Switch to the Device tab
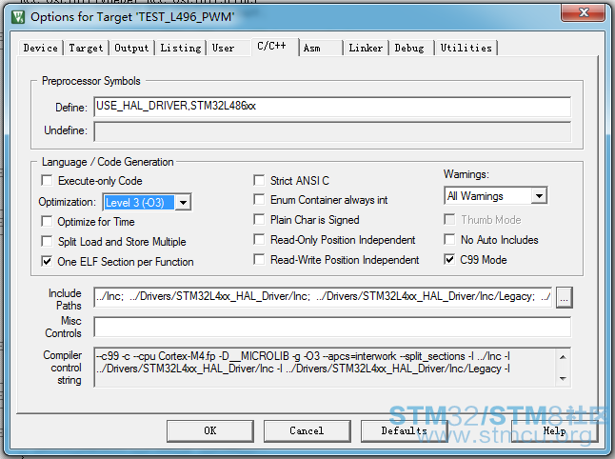 click(x=40, y=48)
